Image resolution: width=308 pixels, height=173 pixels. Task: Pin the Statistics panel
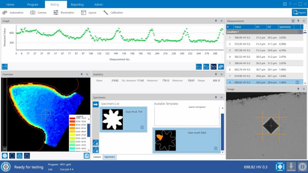point(216,74)
